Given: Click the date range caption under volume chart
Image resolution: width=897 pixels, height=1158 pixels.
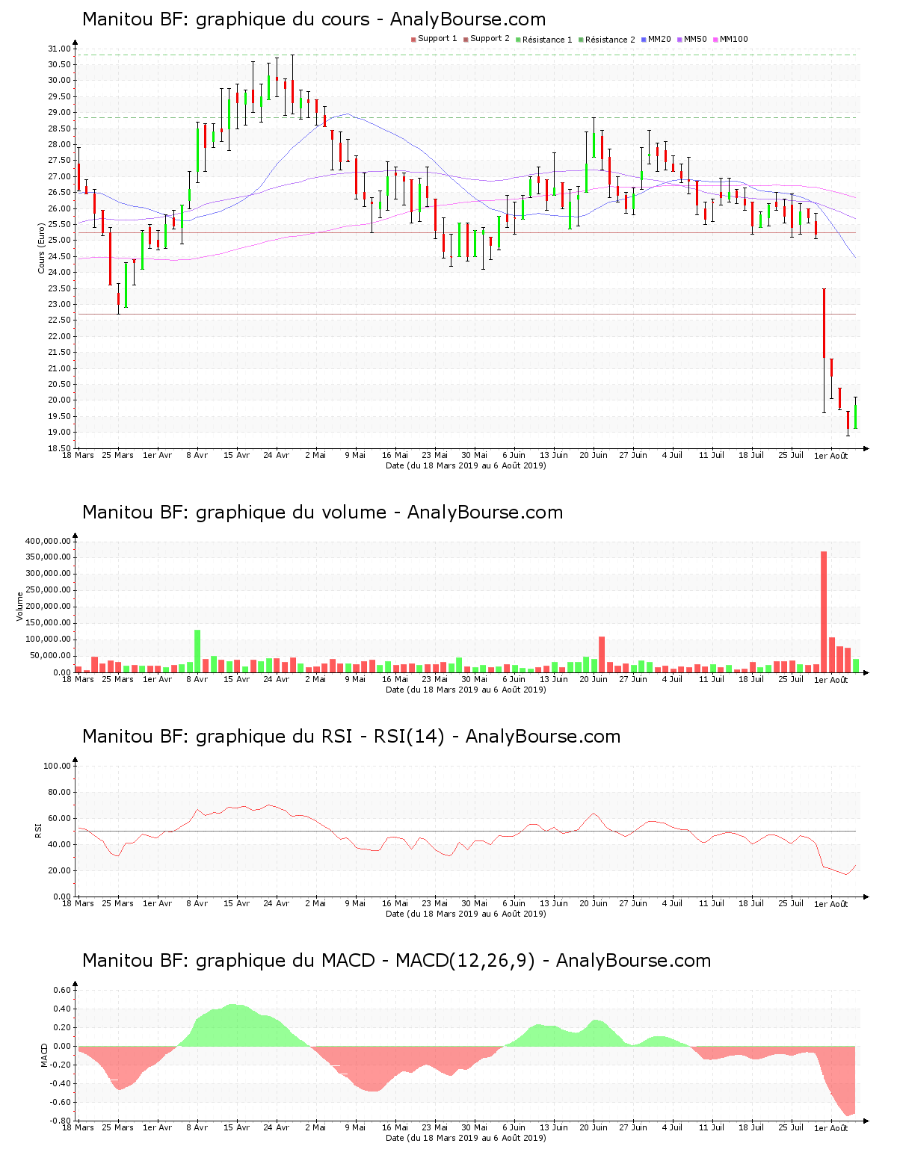Looking at the screenshot, I should coord(466,690).
